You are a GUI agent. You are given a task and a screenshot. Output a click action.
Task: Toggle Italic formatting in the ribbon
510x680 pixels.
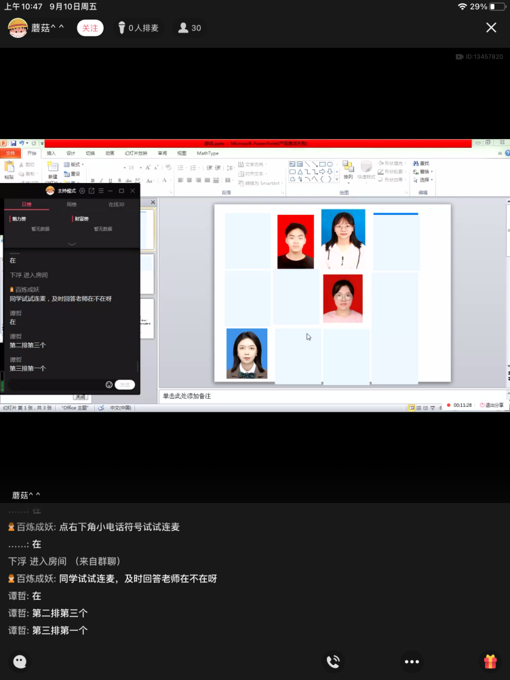[101, 181]
